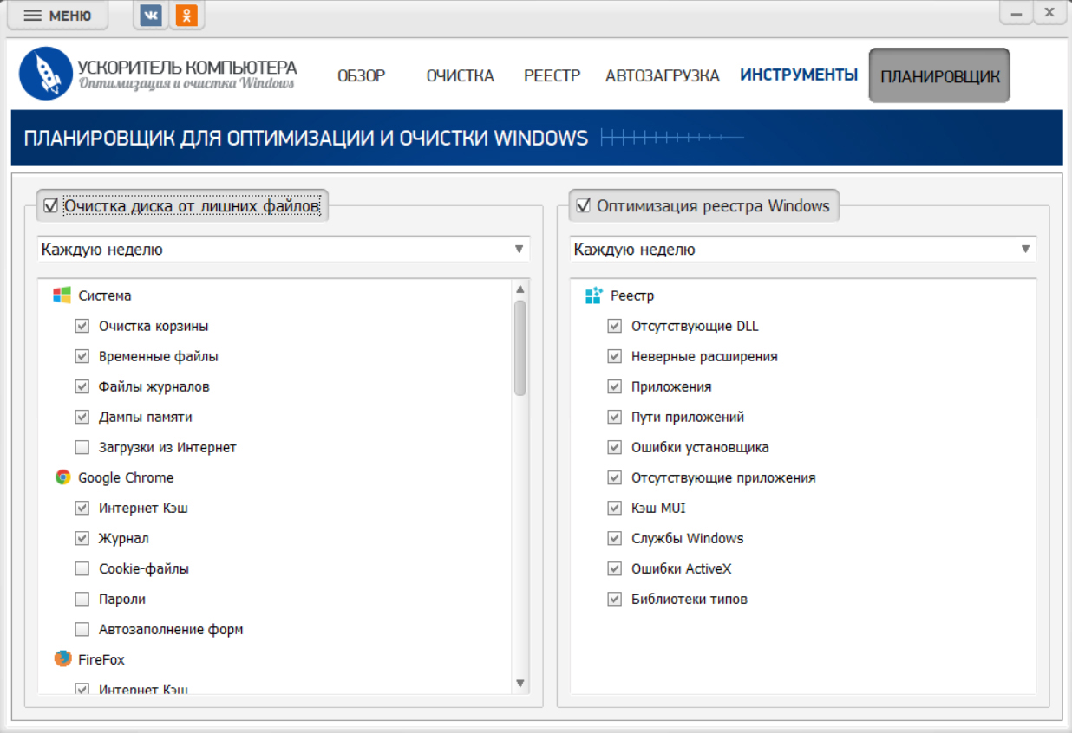Screen dimensions: 1072x733
Task: Click the cleanup list scroll down arrow
Action: [520, 684]
